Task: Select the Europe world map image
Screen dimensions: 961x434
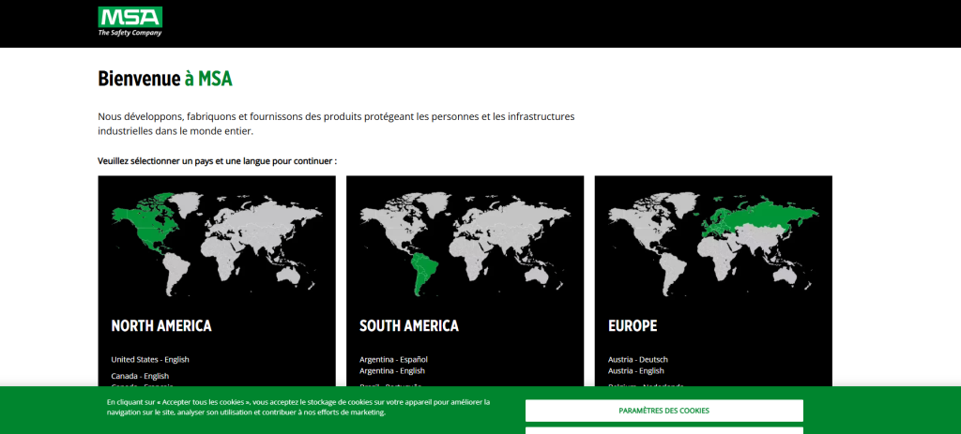Action: pyautogui.click(x=713, y=240)
